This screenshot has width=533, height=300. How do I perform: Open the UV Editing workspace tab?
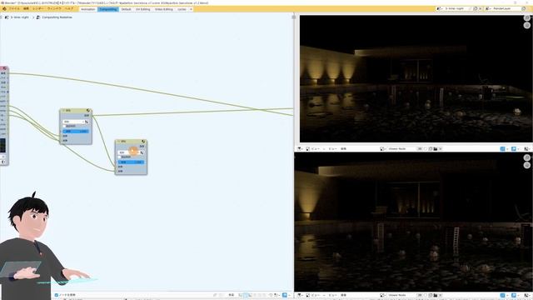(142, 9)
